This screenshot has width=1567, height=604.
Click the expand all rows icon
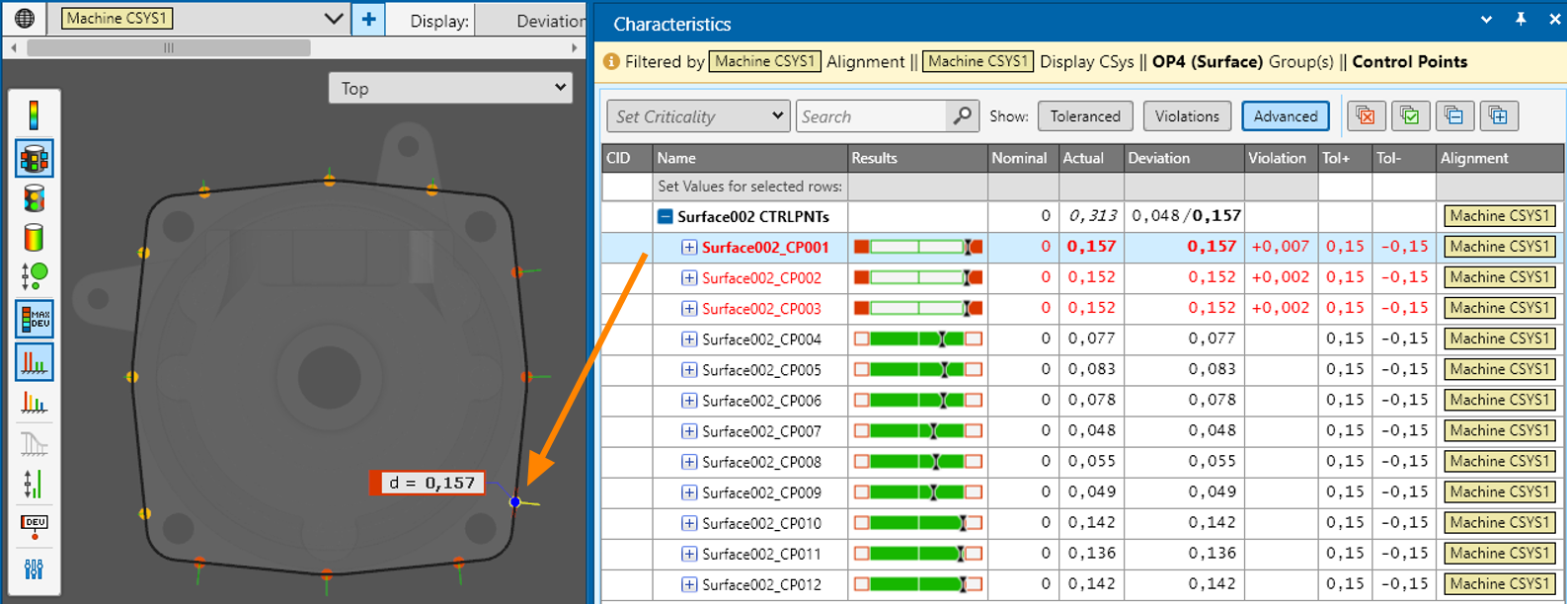tap(1498, 116)
